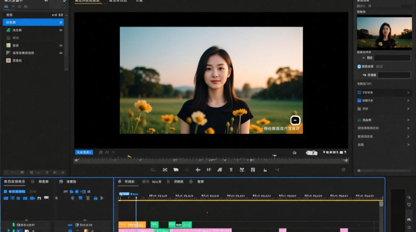The image size is (416, 232).
Task: Click the plus-shaped icon in the playback toolbar
Action: pos(198,170)
